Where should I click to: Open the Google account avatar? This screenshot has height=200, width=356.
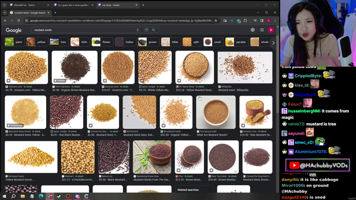pyautogui.click(x=271, y=30)
